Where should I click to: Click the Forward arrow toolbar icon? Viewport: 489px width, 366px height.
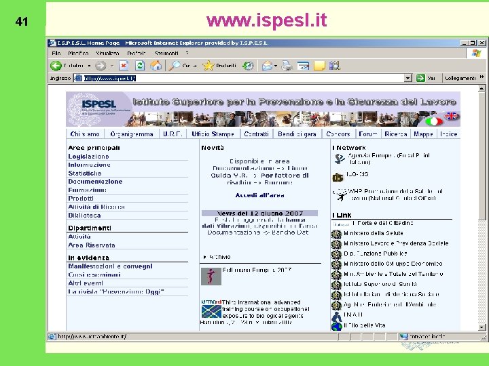tap(101, 66)
